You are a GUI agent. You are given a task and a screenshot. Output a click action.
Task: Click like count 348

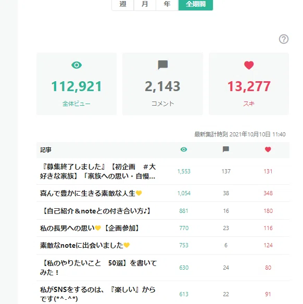(x=268, y=193)
